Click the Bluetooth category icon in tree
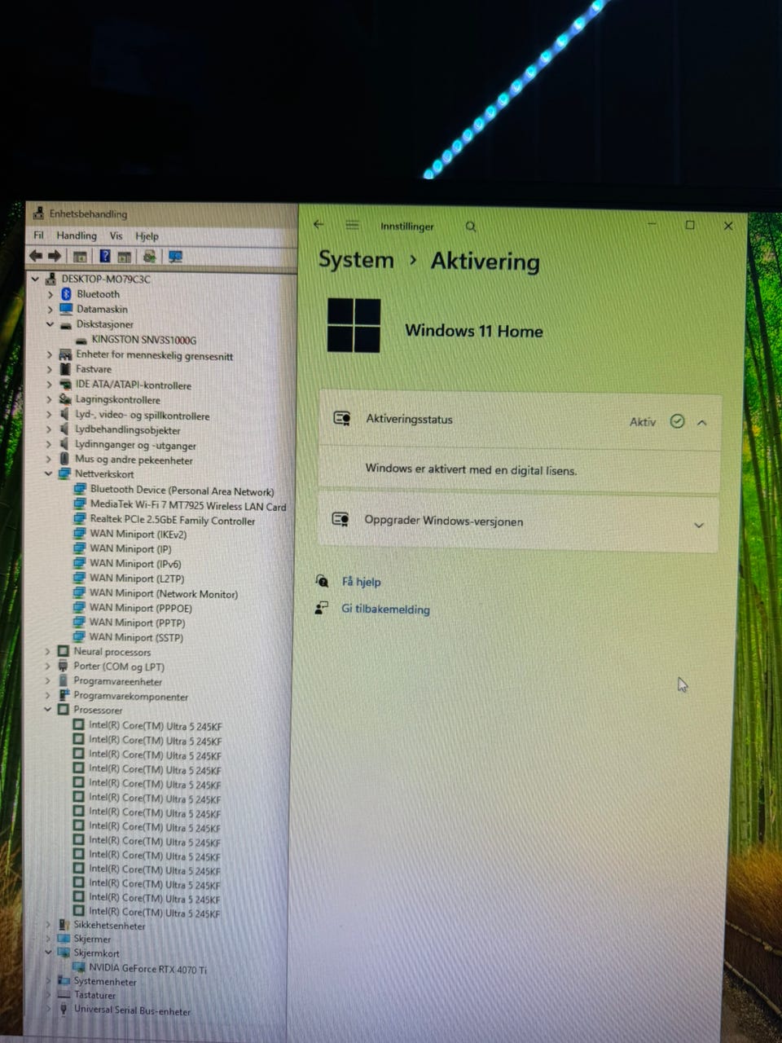The image size is (782, 1043). [66, 293]
